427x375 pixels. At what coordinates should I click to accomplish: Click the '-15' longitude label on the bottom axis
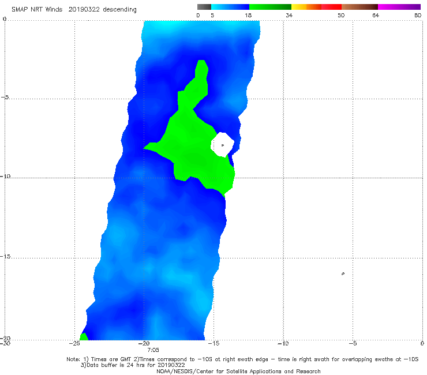[x=213, y=343]
